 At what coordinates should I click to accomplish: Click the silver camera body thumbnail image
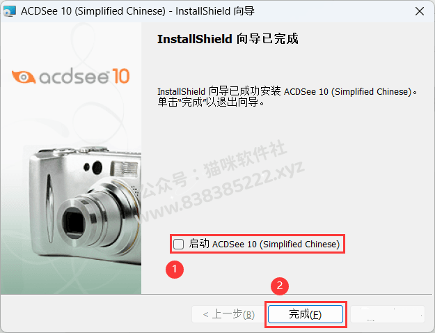point(85,204)
